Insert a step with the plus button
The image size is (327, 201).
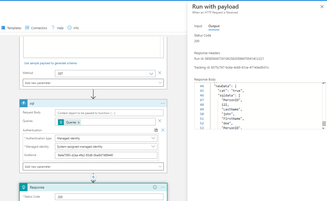click(x=93, y=177)
